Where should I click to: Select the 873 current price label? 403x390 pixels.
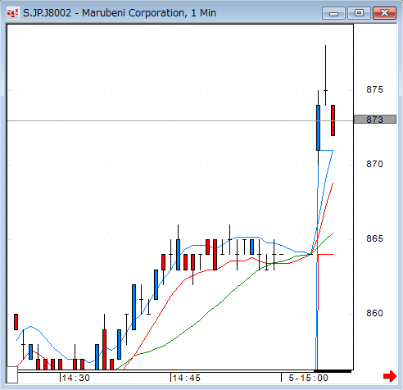click(x=374, y=120)
